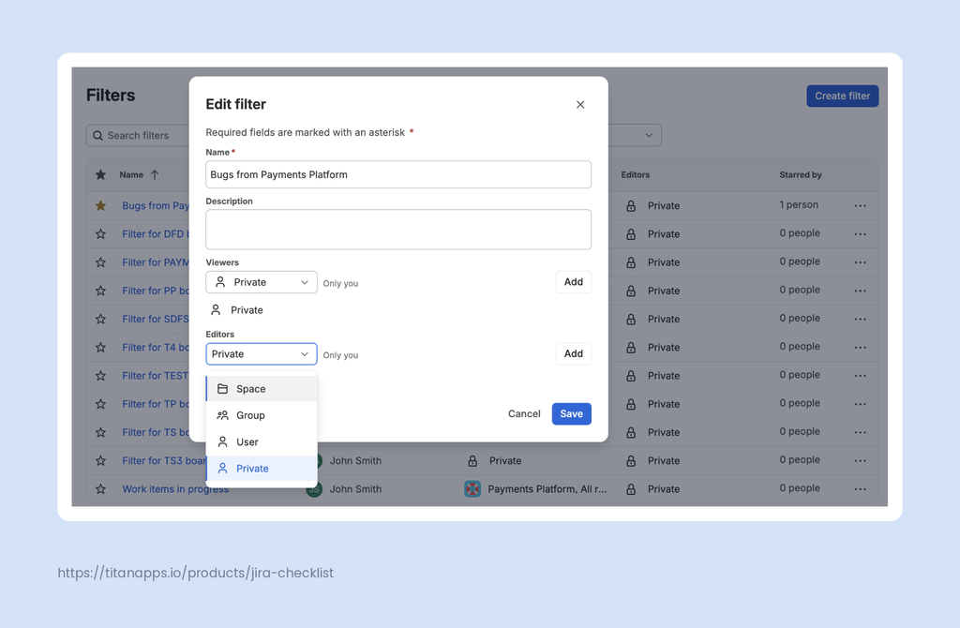The image size is (960, 628).
Task: Open Filter for TS3 board link
Action: point(164,460)
